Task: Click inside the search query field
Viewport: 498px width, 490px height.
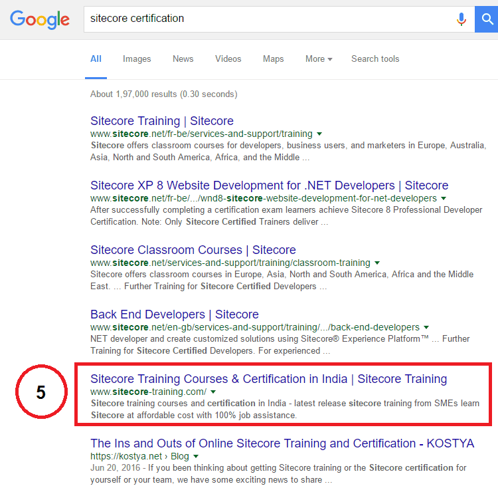Action: pos(266,19)
